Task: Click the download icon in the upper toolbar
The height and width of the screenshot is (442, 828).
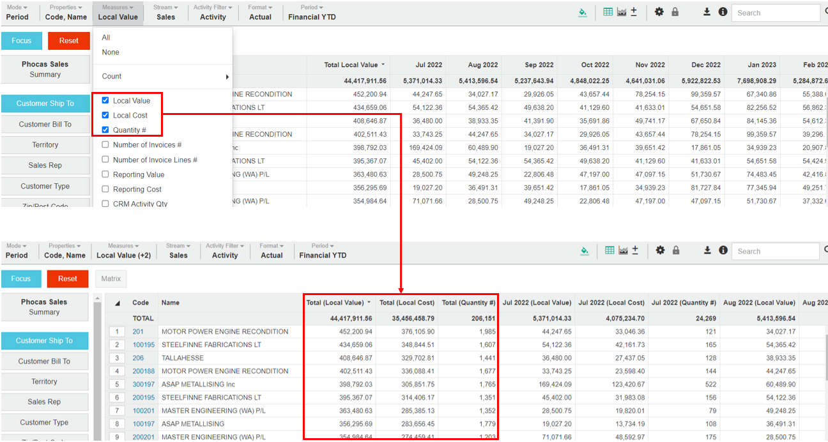Action: coord(707,12)
